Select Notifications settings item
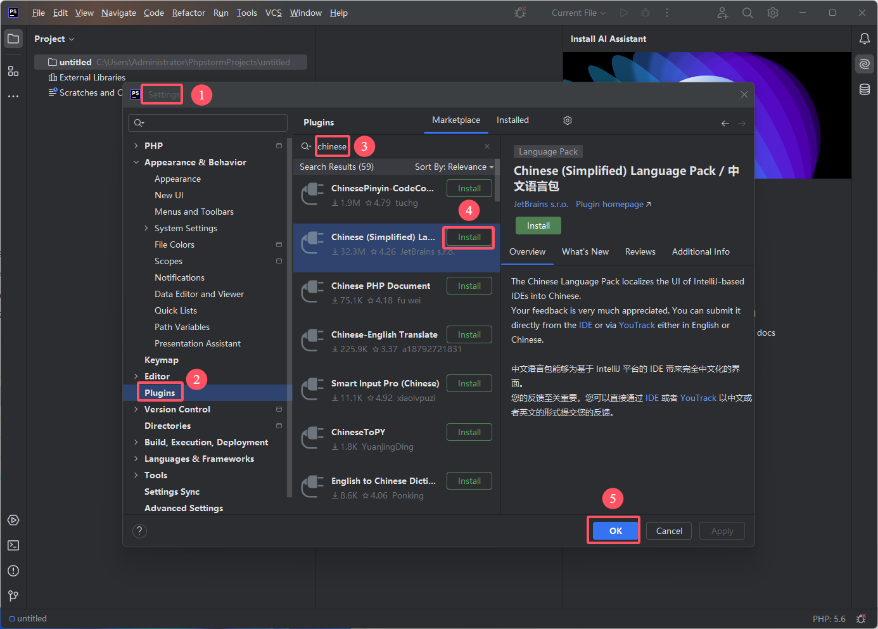This screenshot has height=629, width=878. (x=179, y=277)
